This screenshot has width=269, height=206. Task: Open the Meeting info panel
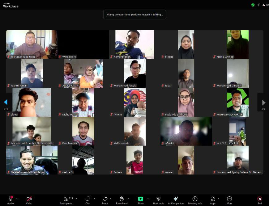pos(195,199)
